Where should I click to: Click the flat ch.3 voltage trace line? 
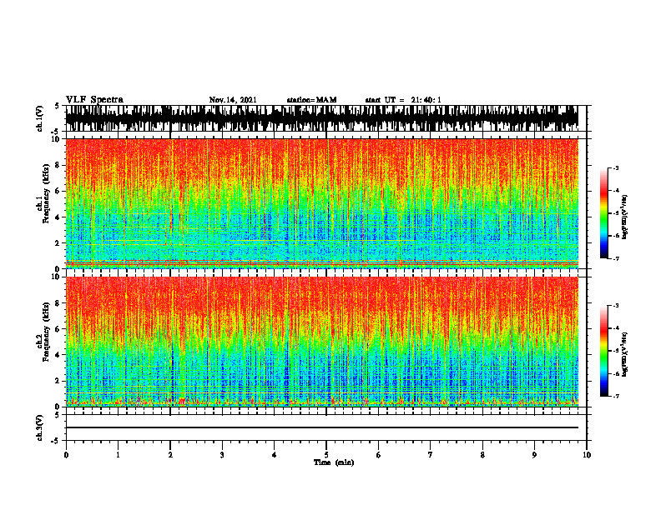pyautogui.click(x=322, y=427)
